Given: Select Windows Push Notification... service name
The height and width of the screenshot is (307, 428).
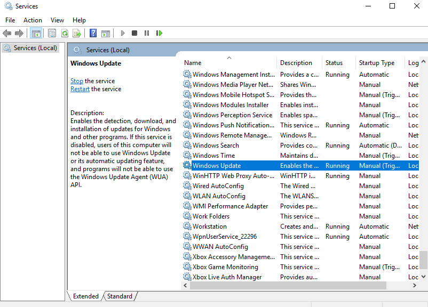Looking at the screenshot, I should [x=233, y=125].
